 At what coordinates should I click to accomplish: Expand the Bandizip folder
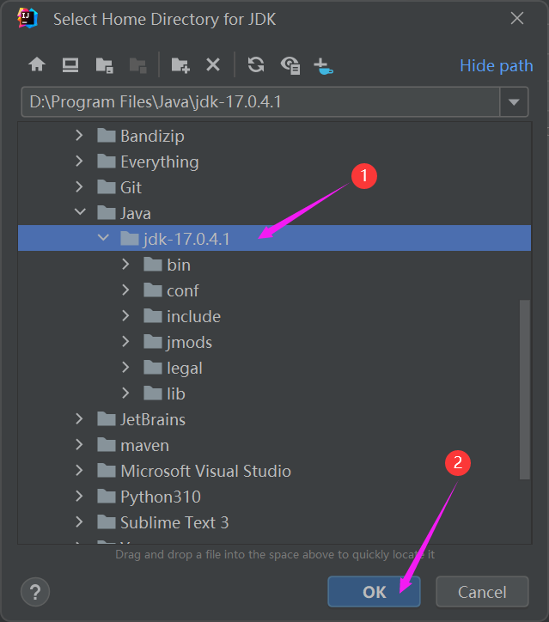(x=79, y=136)
